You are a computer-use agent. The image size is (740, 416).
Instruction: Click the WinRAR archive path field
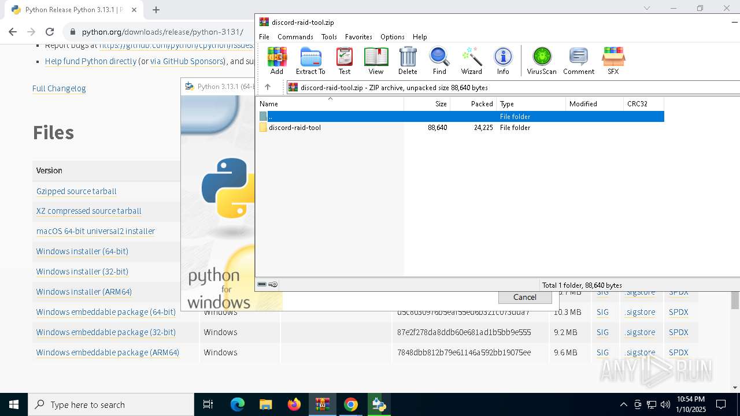click(x=513, y=87)
